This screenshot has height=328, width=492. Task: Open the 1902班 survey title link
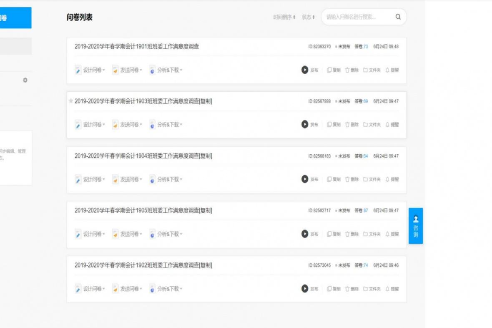pos(143,265)
